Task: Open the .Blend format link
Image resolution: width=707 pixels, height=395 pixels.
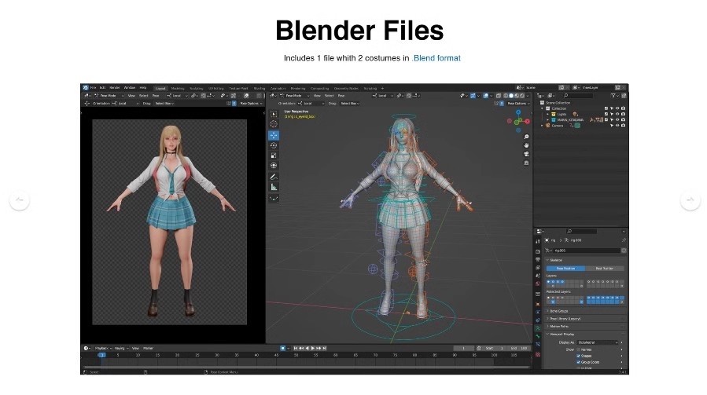Action: point(436,58)
